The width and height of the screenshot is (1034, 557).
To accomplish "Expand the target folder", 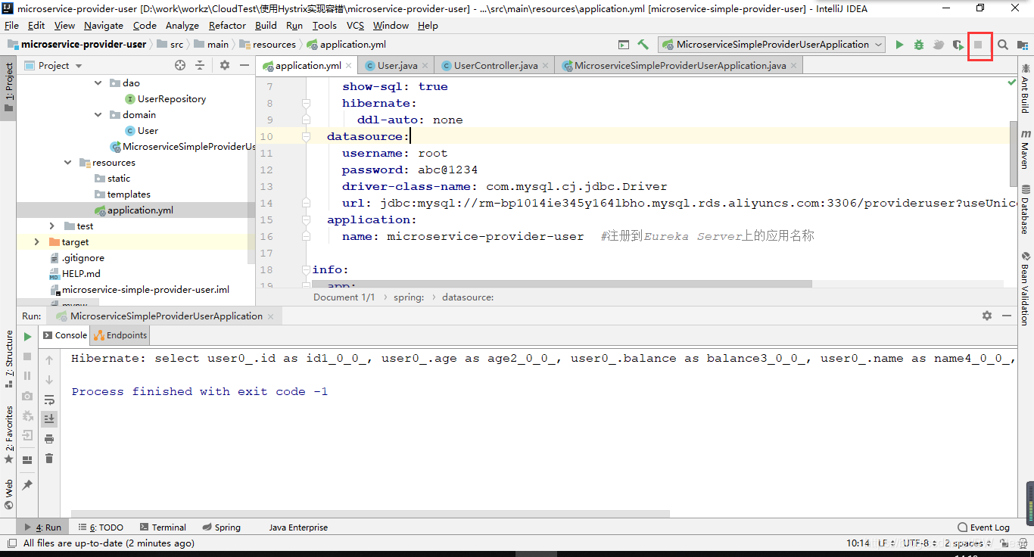I will (x=36, y=242).
